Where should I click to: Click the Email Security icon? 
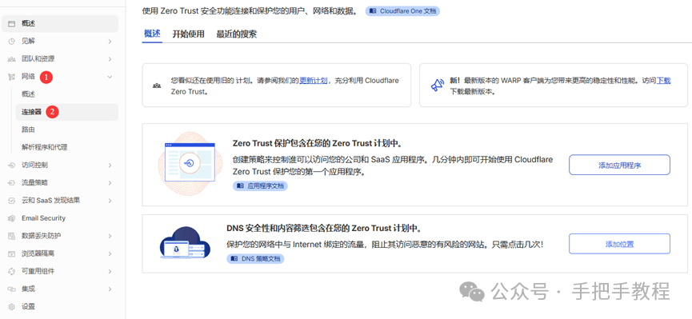pos(12,218)
